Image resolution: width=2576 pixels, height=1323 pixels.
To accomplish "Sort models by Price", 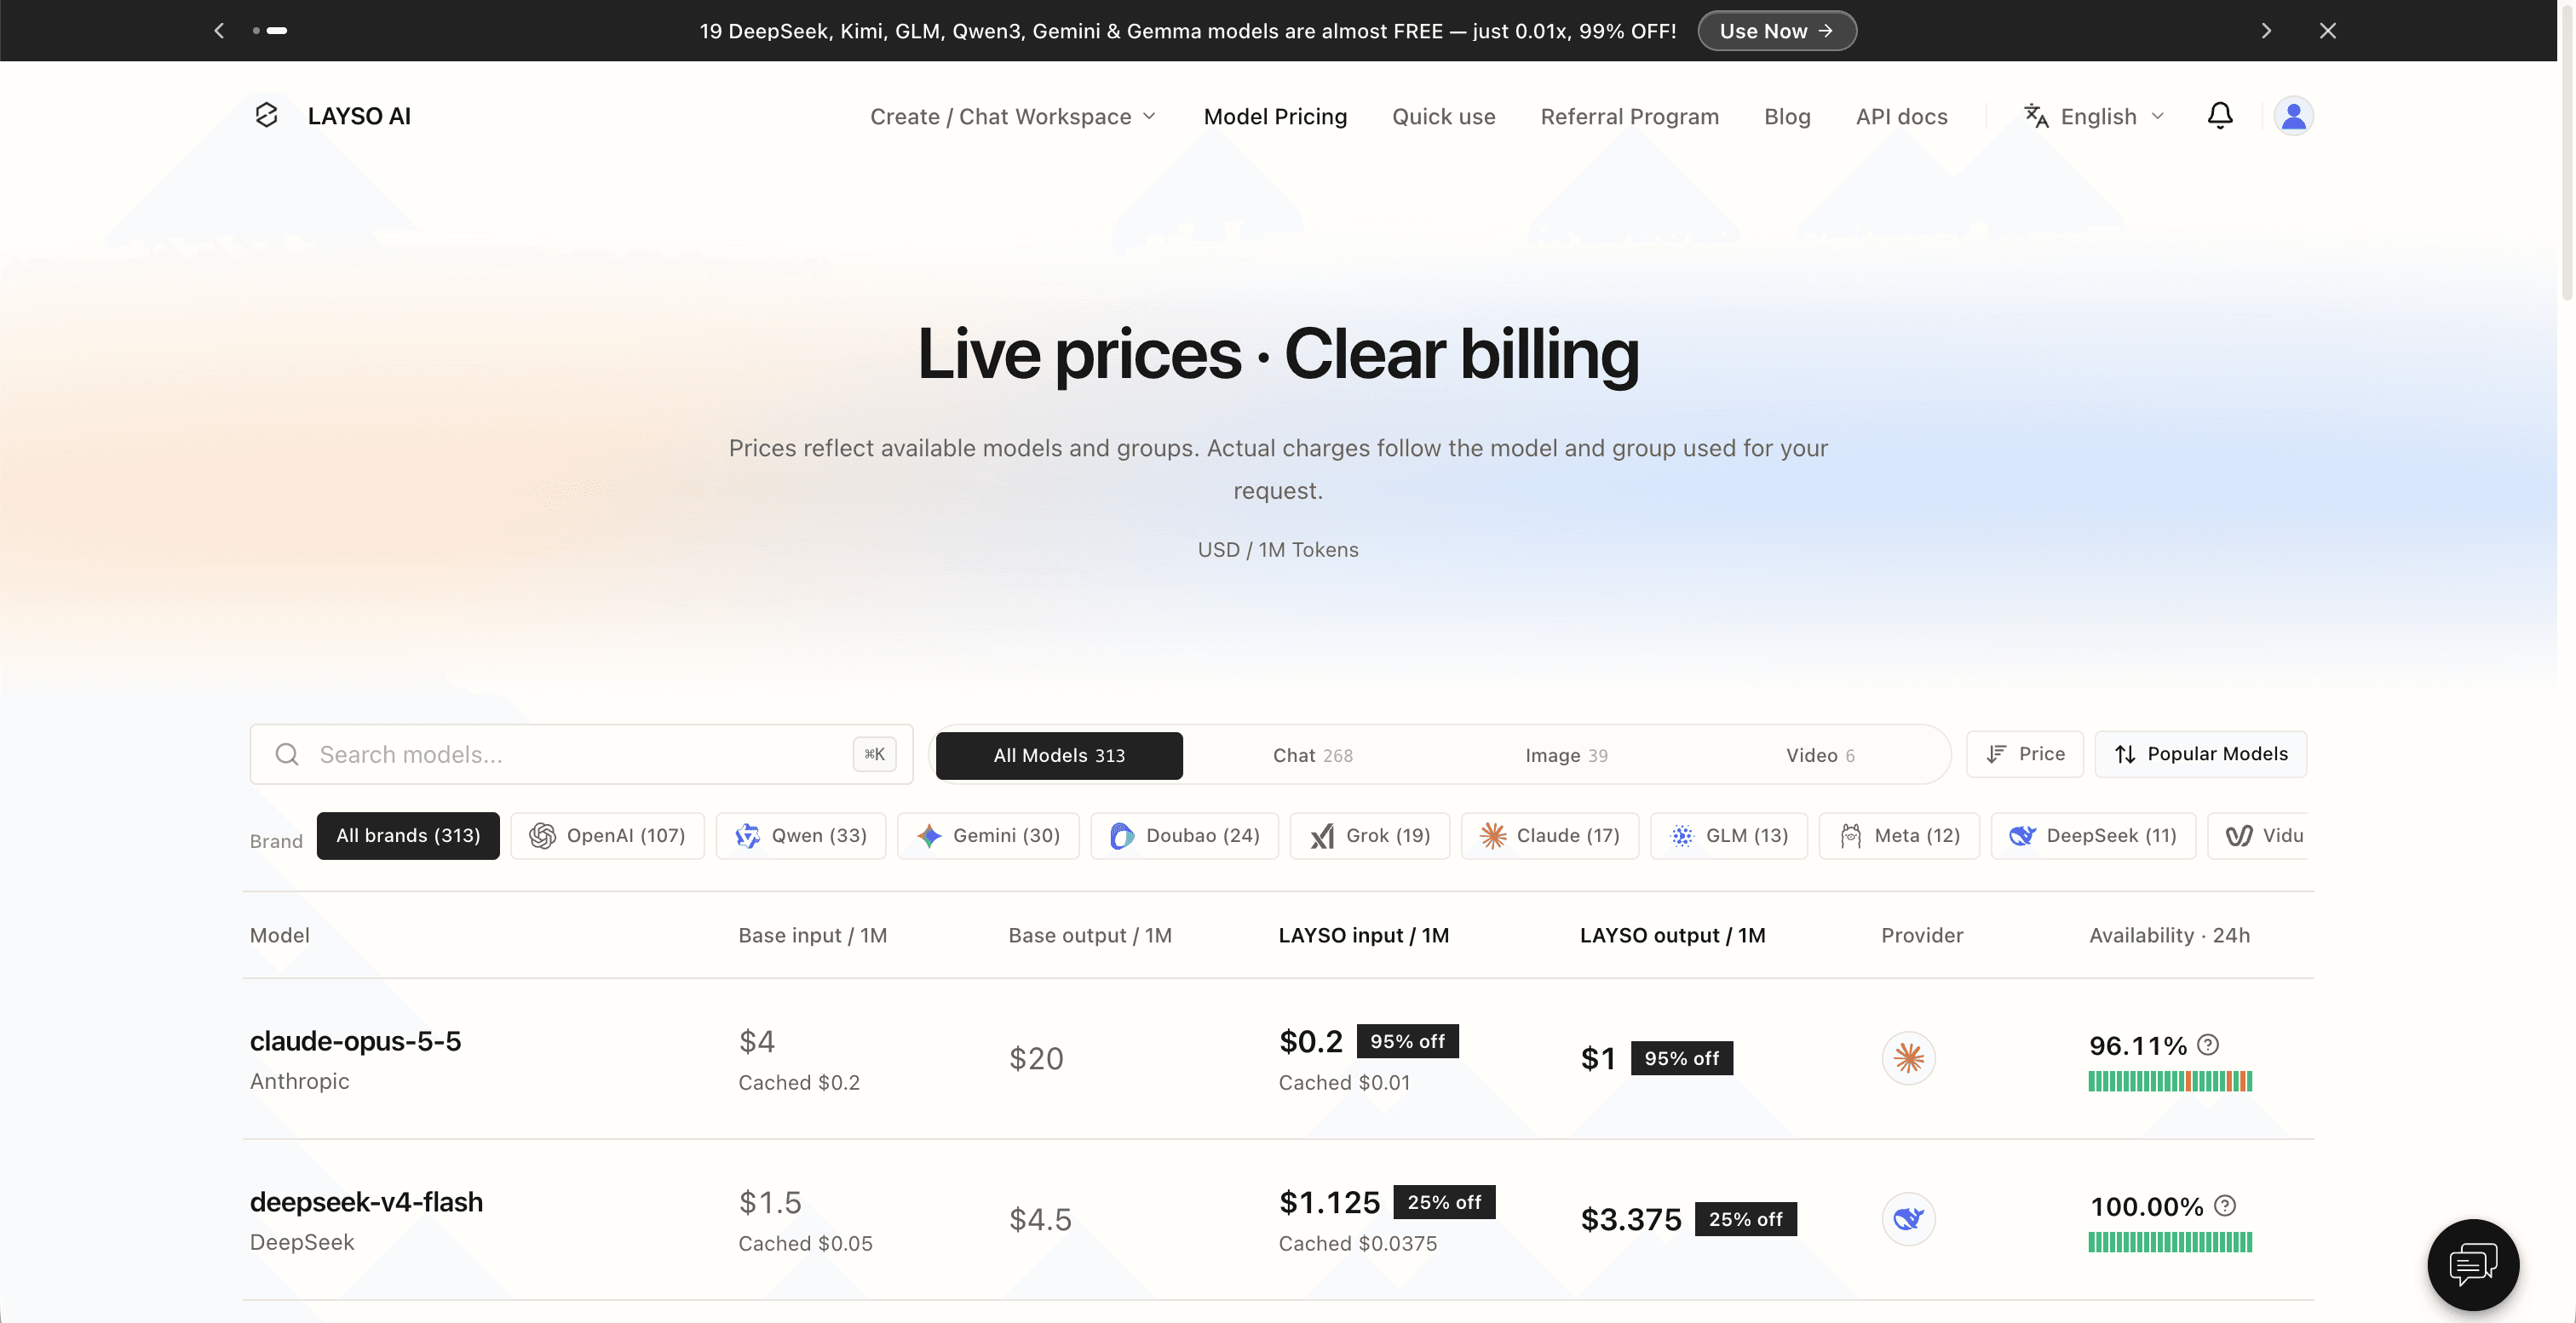I will (2024, 754).
